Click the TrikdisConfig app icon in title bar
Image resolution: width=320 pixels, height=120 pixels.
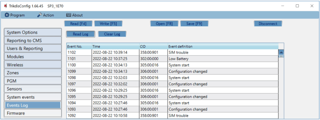click(5, 6)
